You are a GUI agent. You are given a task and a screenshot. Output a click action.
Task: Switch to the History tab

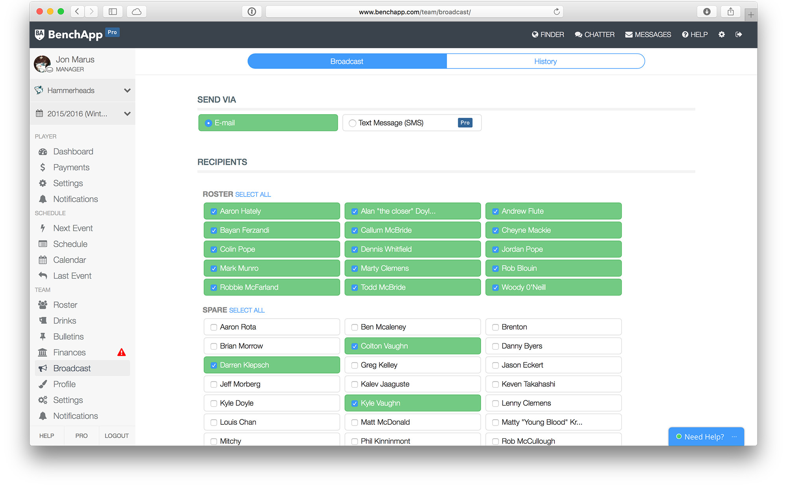point(545,61)
